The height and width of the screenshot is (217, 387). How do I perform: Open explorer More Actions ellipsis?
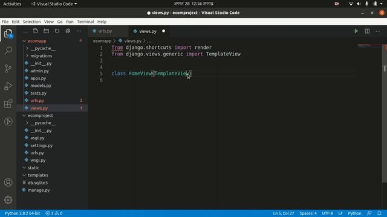[79, 31]
